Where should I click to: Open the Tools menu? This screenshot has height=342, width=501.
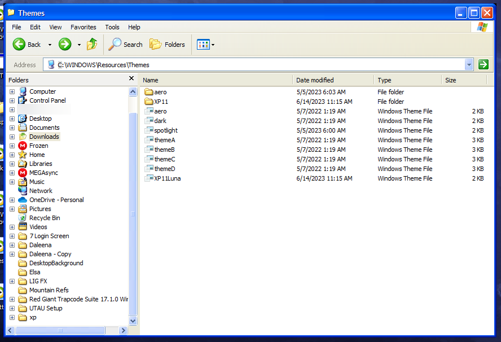coord(112,27)
